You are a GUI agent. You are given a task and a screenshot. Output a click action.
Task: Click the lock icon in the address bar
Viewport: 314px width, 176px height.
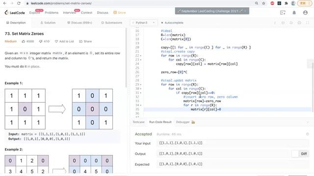point(27,3)
